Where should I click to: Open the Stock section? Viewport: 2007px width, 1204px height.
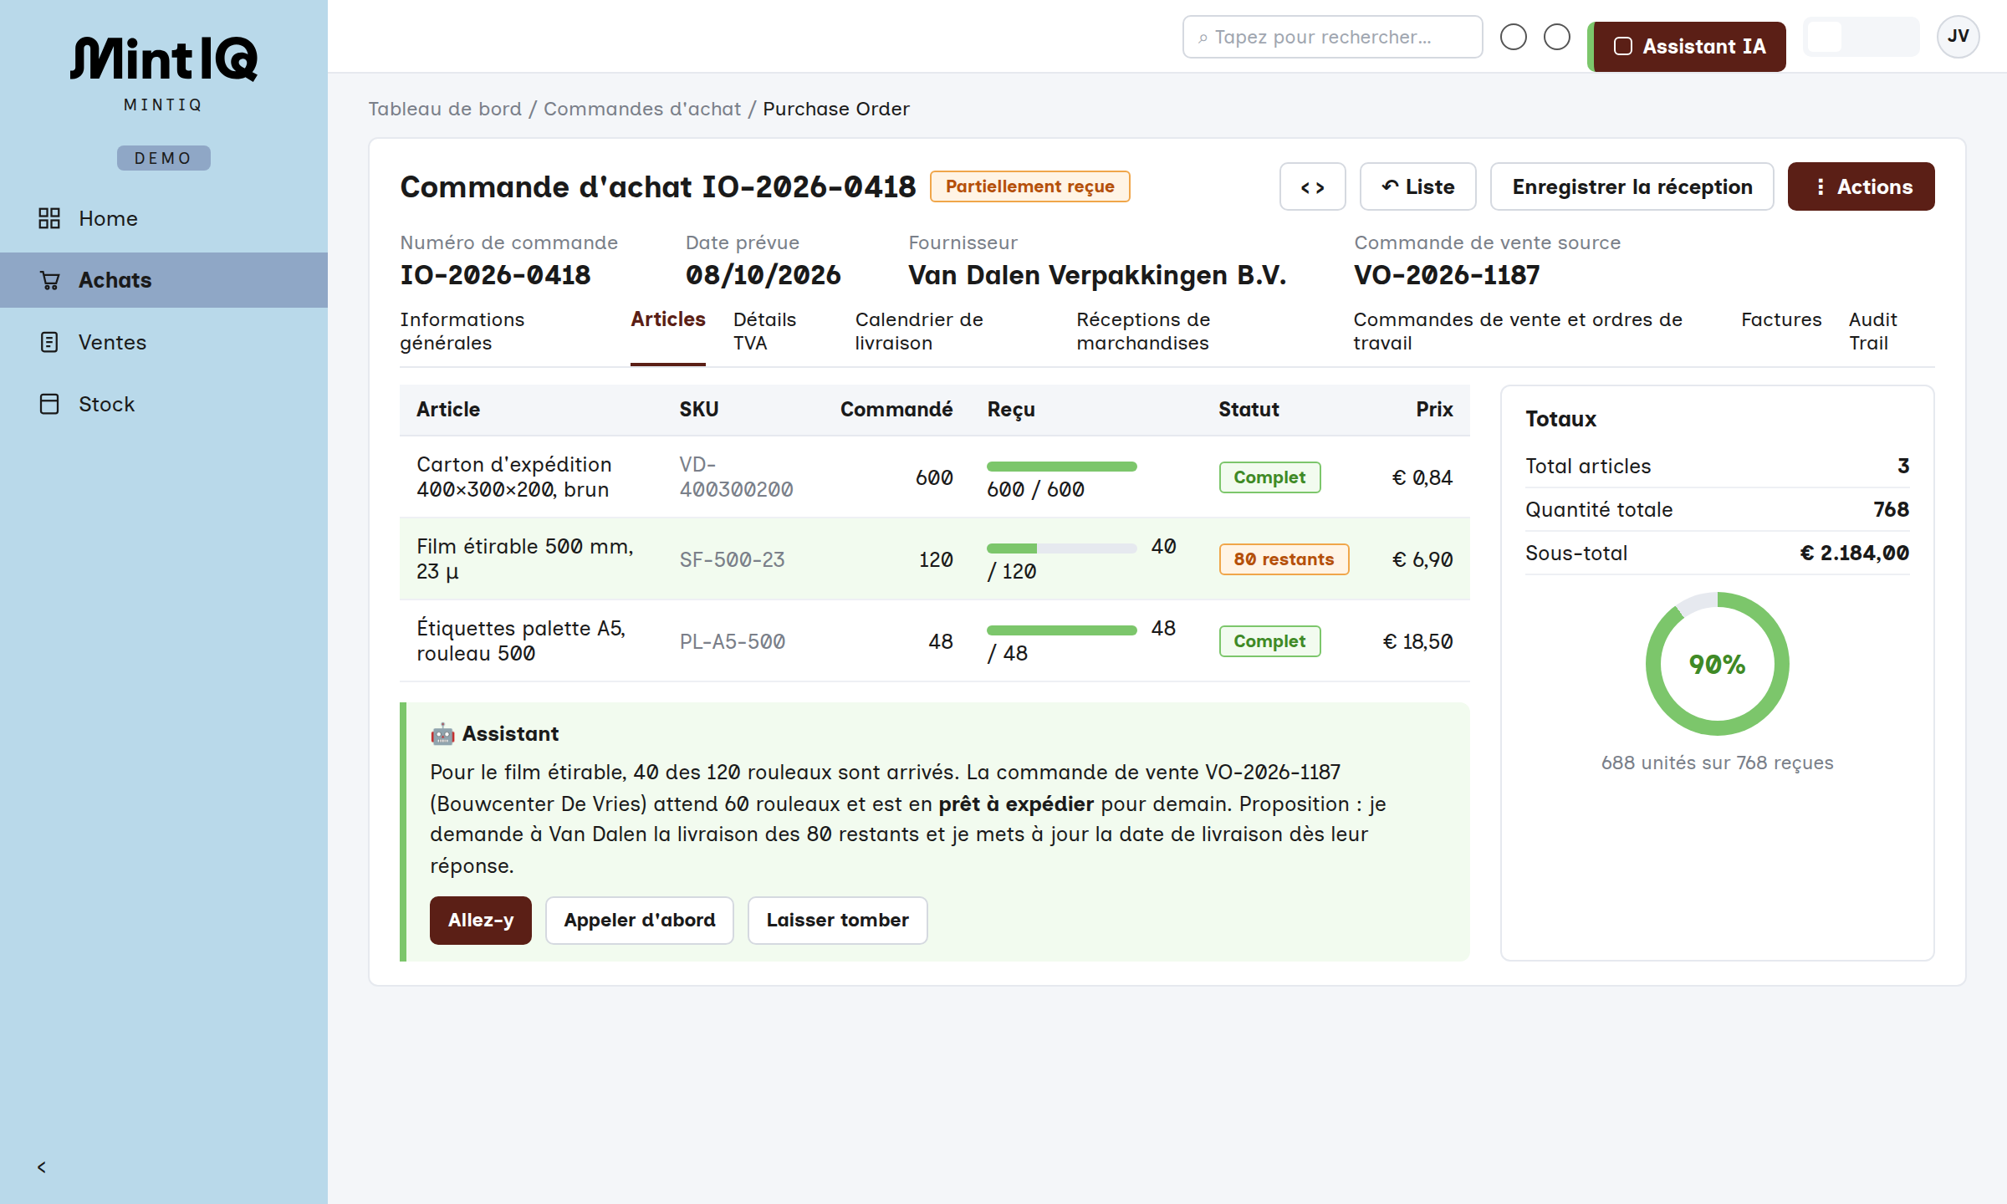164,404
